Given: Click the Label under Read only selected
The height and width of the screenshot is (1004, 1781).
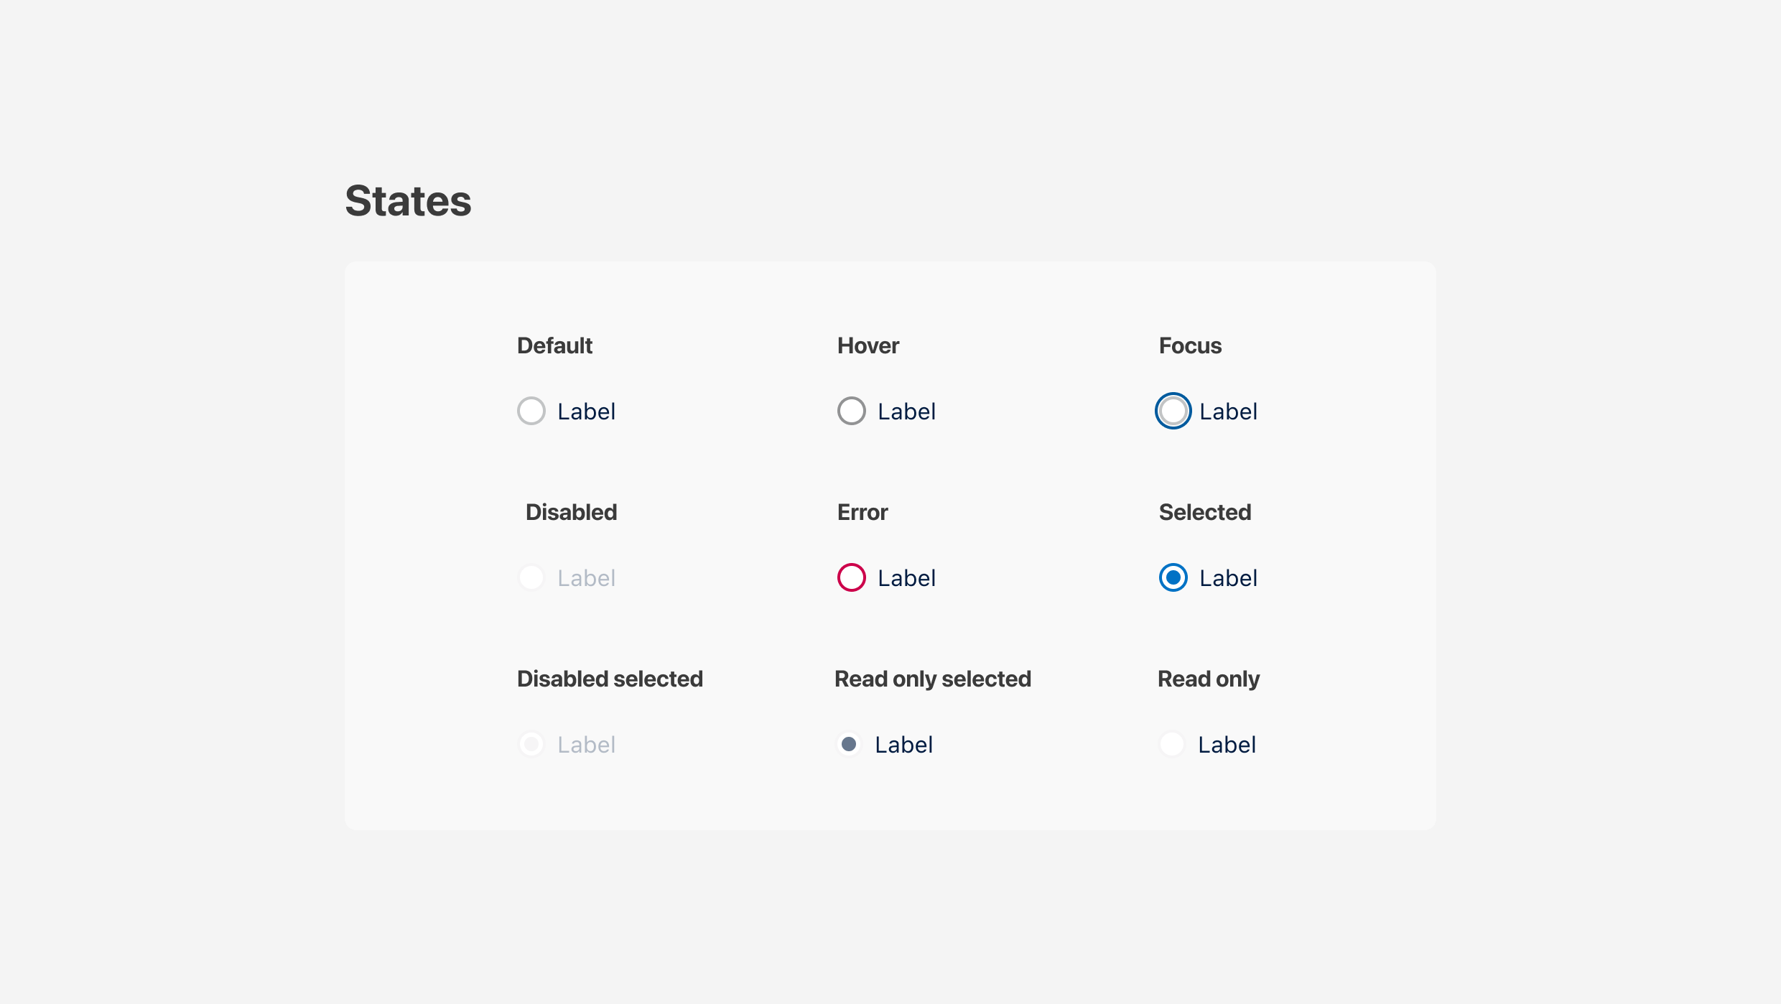Looking at the screenshot, I should tap(903, 745).
